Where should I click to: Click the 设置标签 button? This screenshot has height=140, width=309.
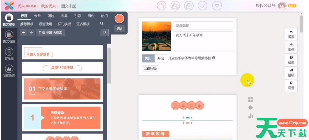coord(150,68)
